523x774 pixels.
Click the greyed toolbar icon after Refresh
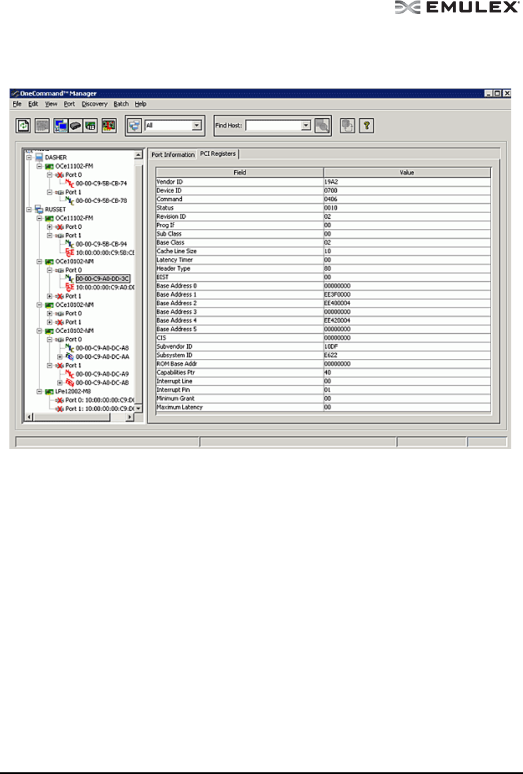click(x=42, y=126)
